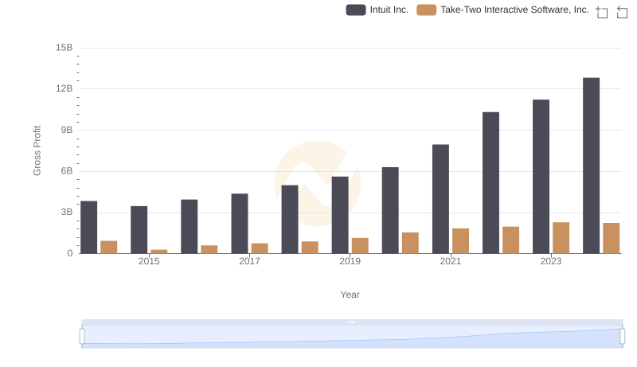This screenshot has width=637, height=367.
Task: Click the top drag bar of zoom slider
Action: 352,322
